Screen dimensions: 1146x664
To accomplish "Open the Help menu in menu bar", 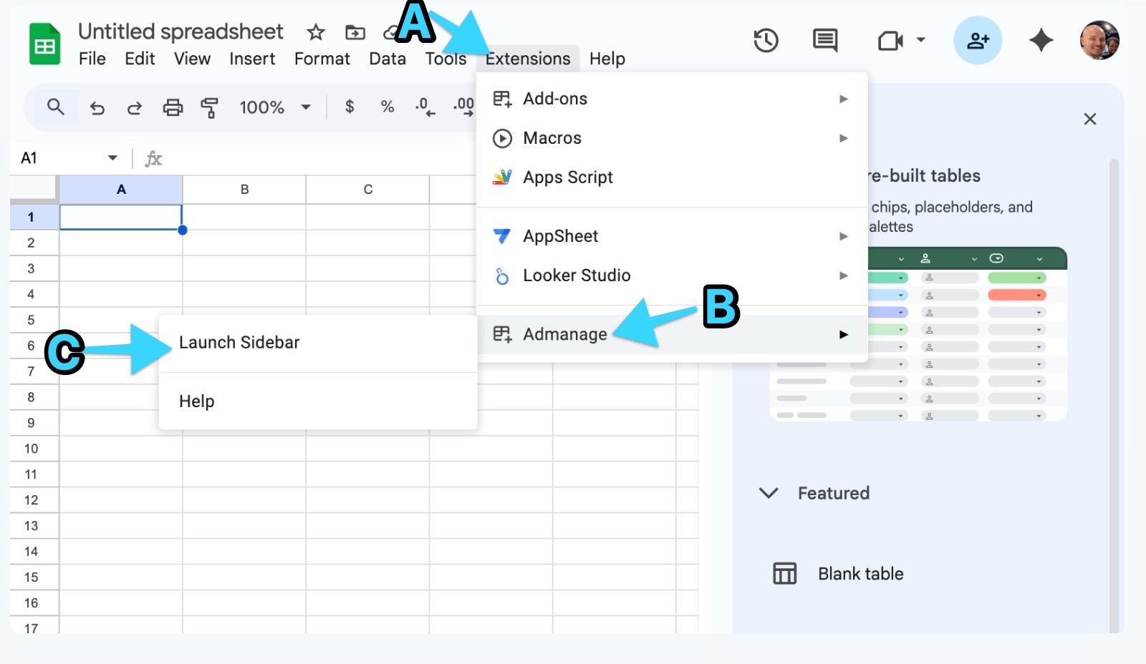I will tap(607, 59).
